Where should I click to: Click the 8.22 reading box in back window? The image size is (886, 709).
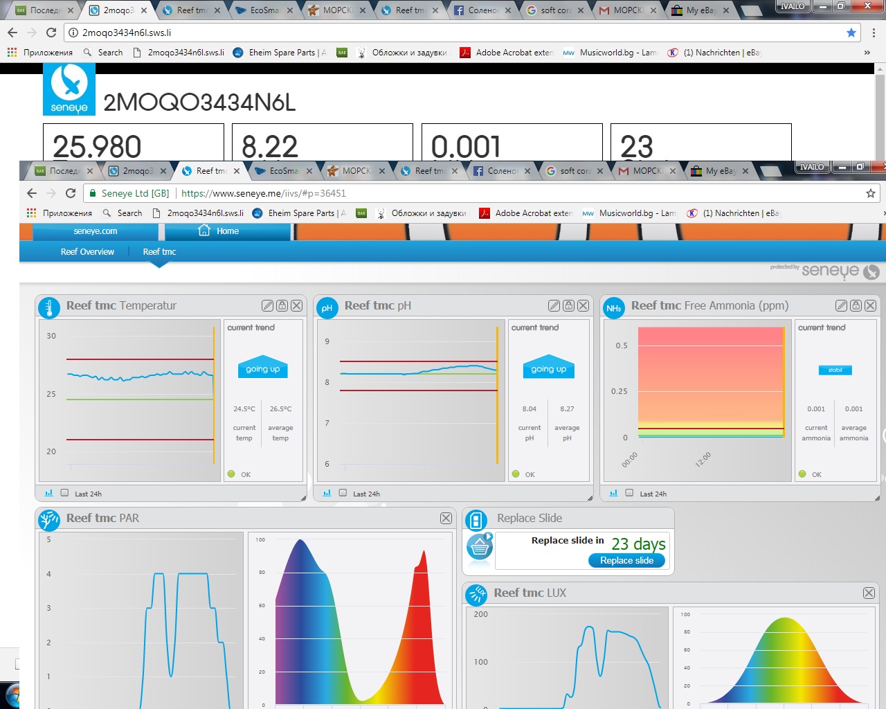[323, 143]
